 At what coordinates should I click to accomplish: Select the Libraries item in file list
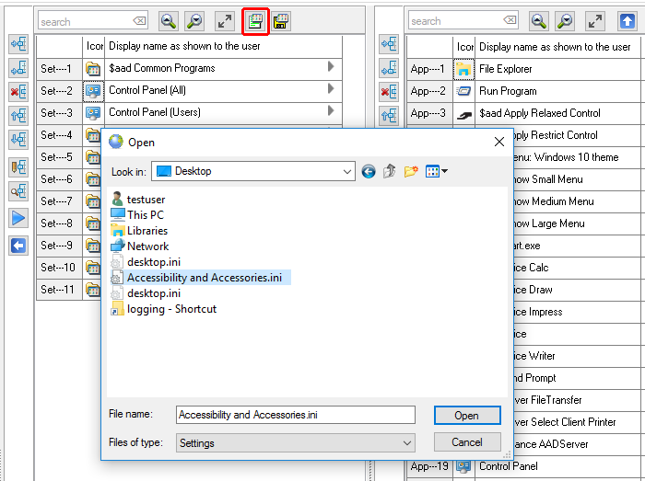(x=147, y=231)
